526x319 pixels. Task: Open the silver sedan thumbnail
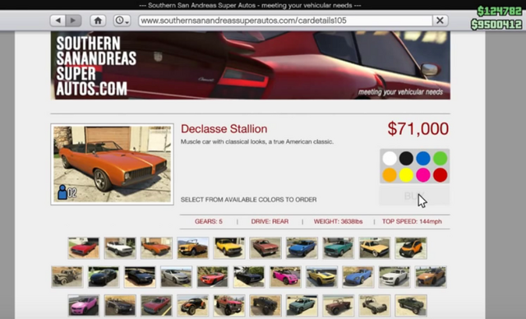click(176, 277)
